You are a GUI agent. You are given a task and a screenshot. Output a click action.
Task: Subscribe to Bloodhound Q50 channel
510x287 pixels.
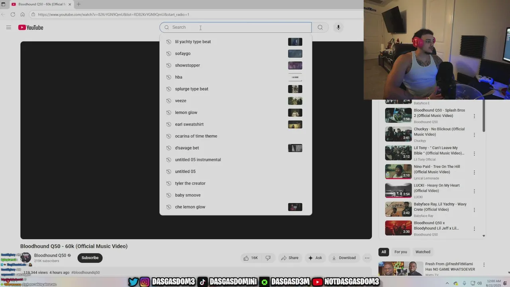click(90, 258)
